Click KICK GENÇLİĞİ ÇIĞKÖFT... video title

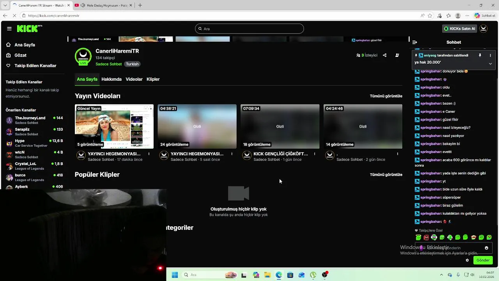[x=281, y=154]
